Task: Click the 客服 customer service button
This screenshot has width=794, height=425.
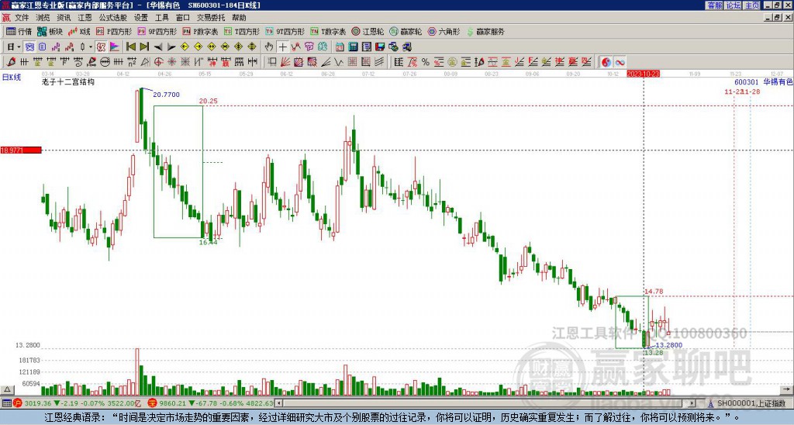Action: click(x=714, y=5)
